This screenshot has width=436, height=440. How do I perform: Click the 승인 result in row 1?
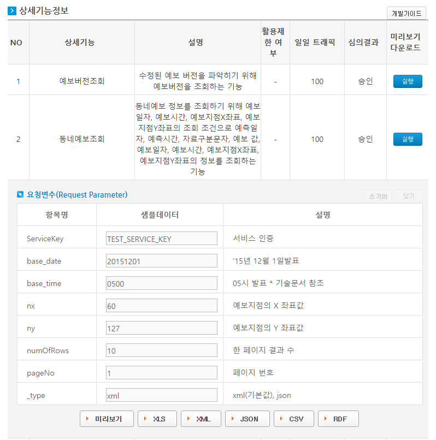(x=366, y=81)
